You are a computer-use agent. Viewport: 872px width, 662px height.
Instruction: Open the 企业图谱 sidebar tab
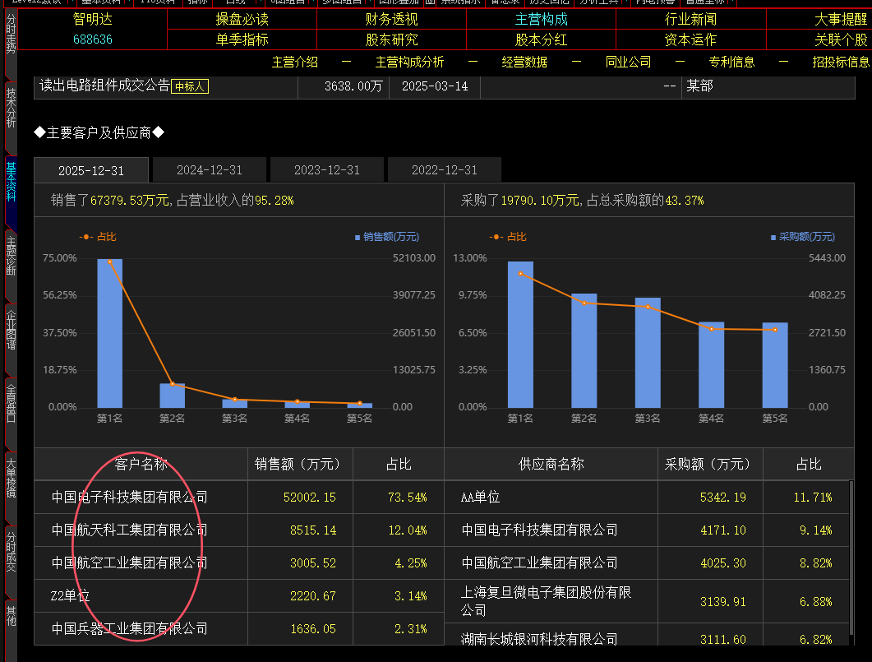pyautogui.click(x=11, y=330)
